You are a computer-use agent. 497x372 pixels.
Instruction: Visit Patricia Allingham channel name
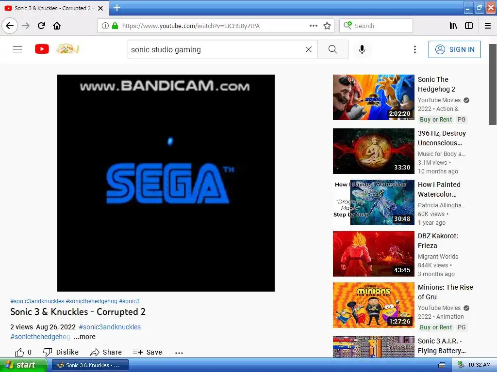[442, 205]
